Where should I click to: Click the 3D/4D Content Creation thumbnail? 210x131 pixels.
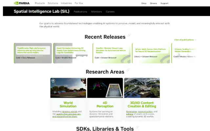tap(142, 88)
